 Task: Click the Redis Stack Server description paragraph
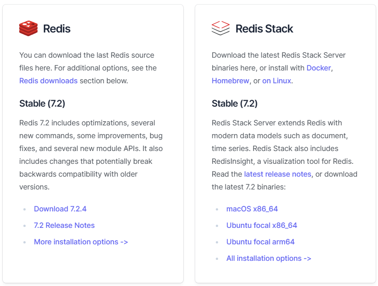pyautogui.click(x=285, y=155)
